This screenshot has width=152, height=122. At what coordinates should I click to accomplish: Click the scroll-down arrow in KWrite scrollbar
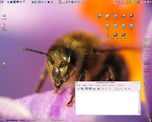[x=139, y=113]
